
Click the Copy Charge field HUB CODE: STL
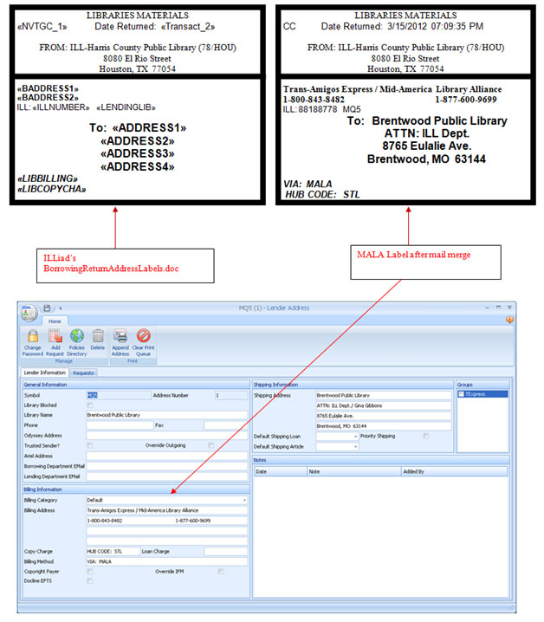(113, 551)
